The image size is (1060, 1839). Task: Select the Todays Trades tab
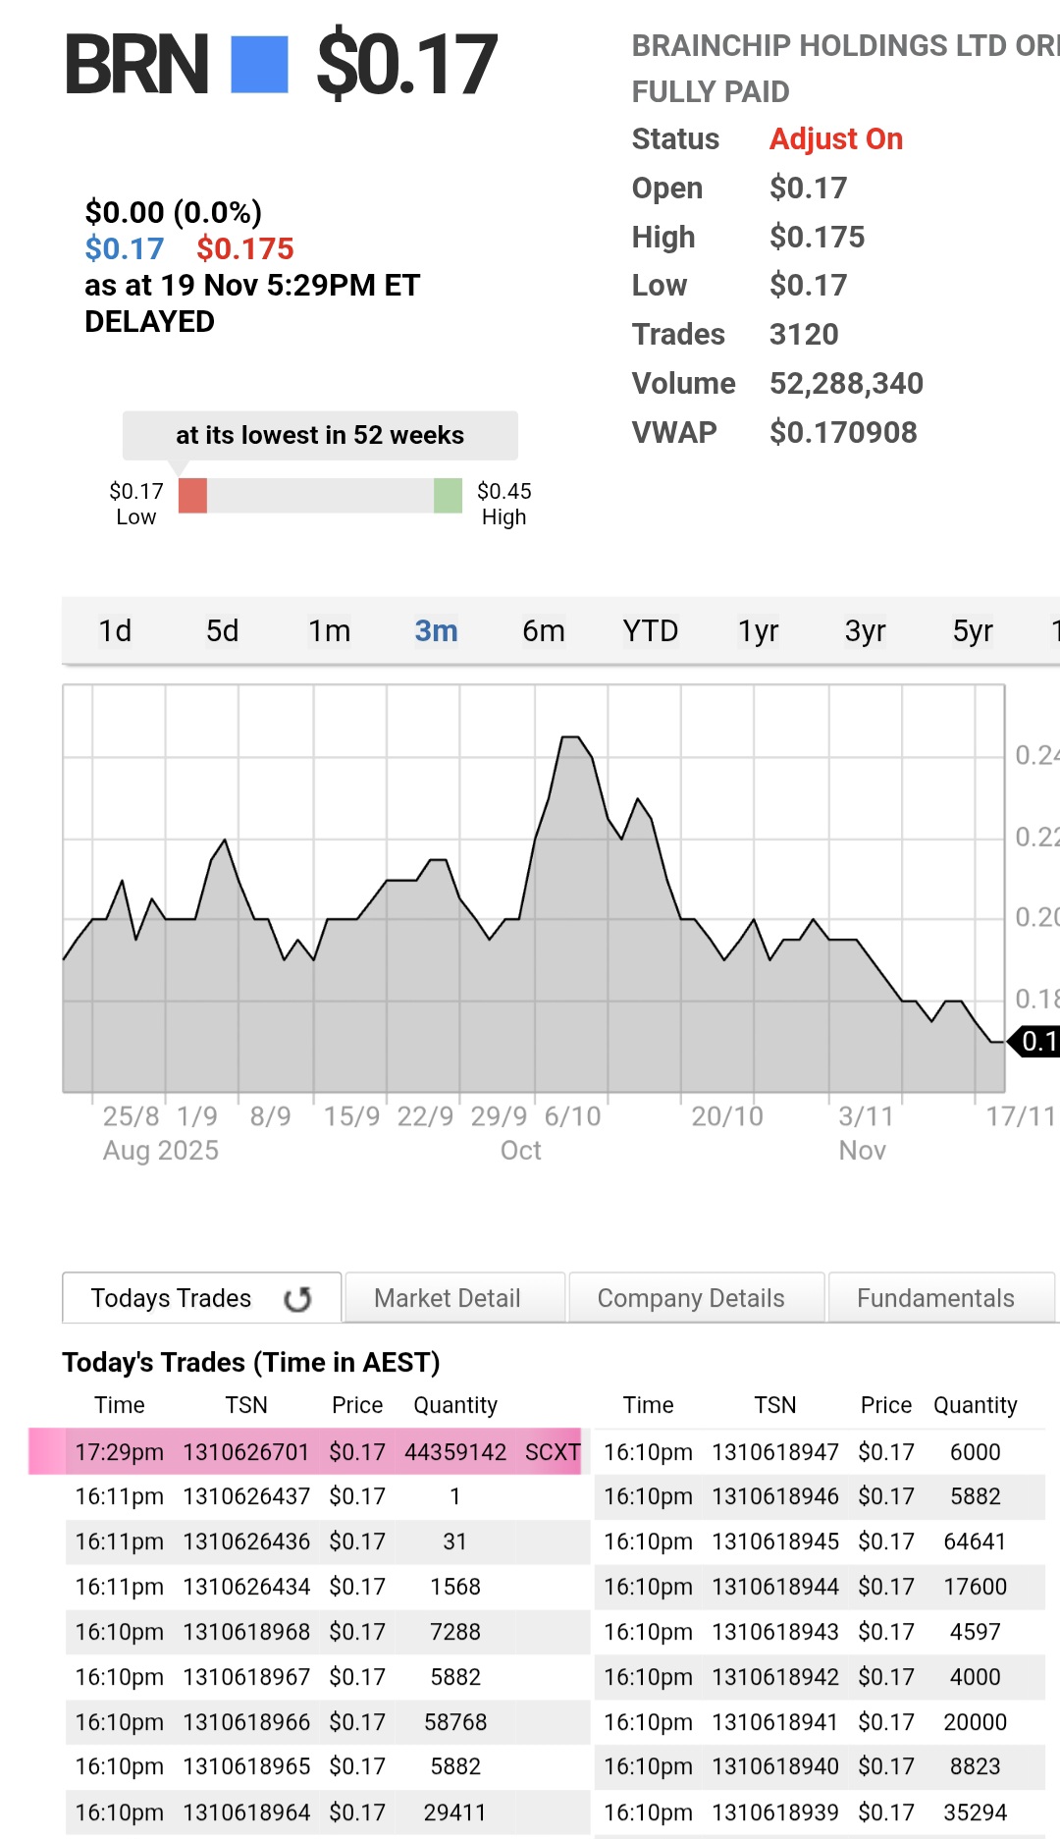(172, 1298)
